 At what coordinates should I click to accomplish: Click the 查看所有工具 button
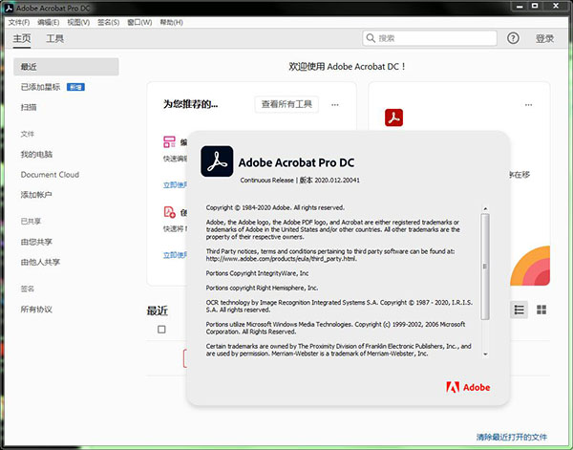286,104
